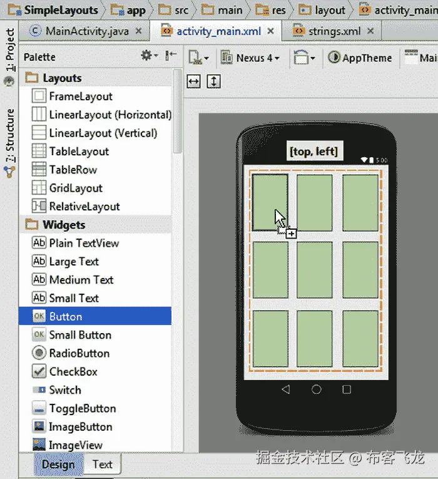This screenshot has width=438, height=479.
Task: Choose the Medium Text widget icon
Action: coord(39,279)
